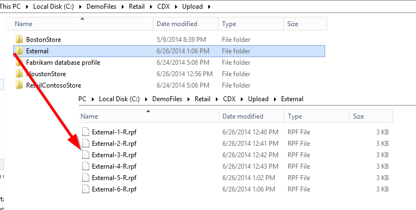Image resolution: width=416 pixels, height=210 pixels.
Task: Click the RetailContosoStore folder icon
Action: (x=19, y=85)
